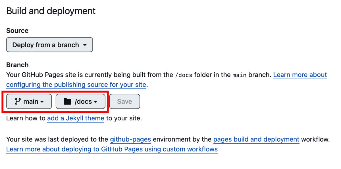Follow link about deploying using custom workflows
The width and height of the screenshot is (341, 169).
[x=112, y=149]
